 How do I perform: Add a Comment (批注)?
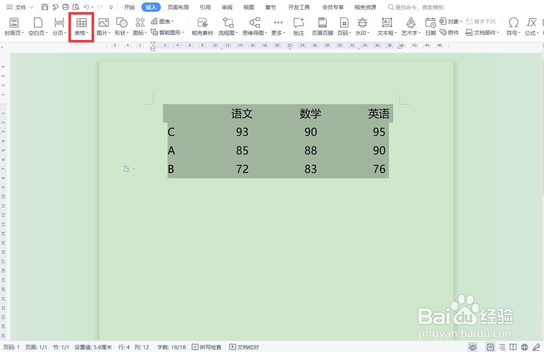click(x=298, y=27)
